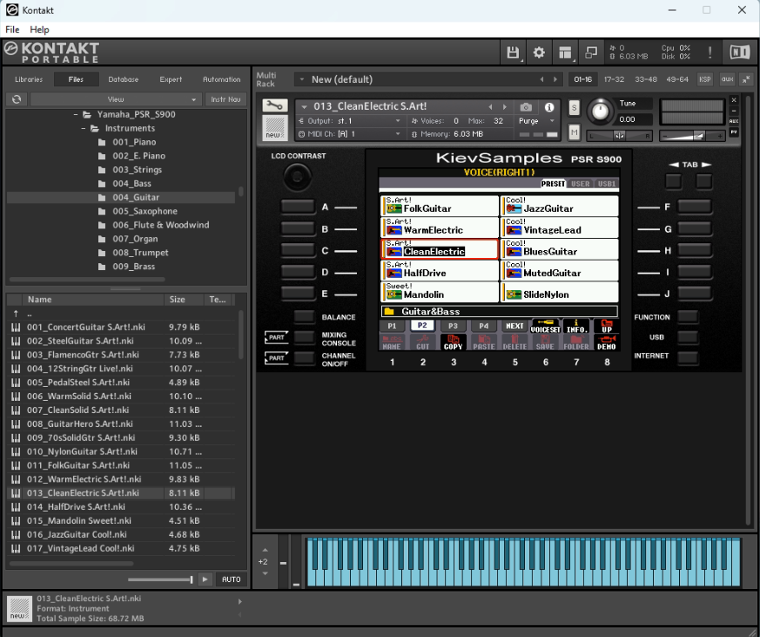Open the Help menu
The image size is (760, 637).
39,30
